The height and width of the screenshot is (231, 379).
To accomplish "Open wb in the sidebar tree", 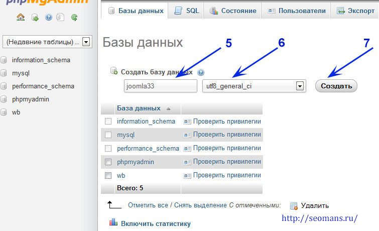I will pyautogui.click(x=16, y=112).
